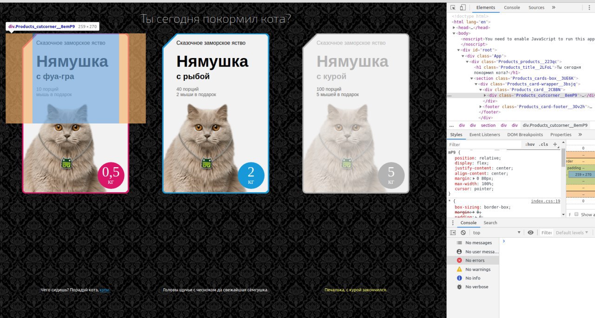Focus the console Filter field
This screenshot has height=318, width=595.
(x=547, y=233)
